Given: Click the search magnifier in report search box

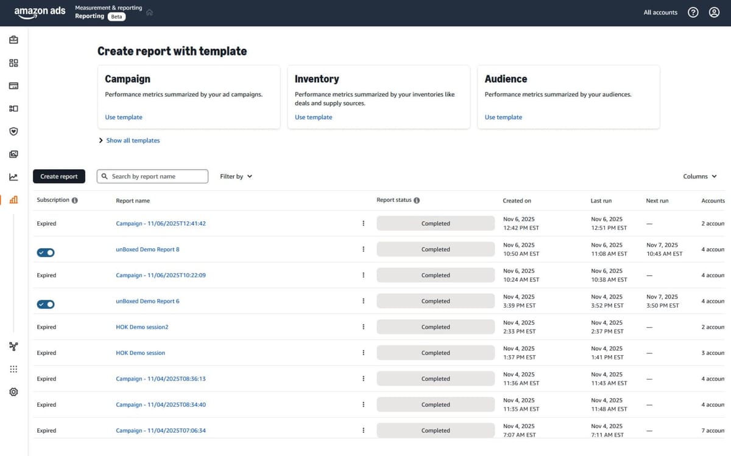Looking at the screenshot, I should [x=105, y=176].
